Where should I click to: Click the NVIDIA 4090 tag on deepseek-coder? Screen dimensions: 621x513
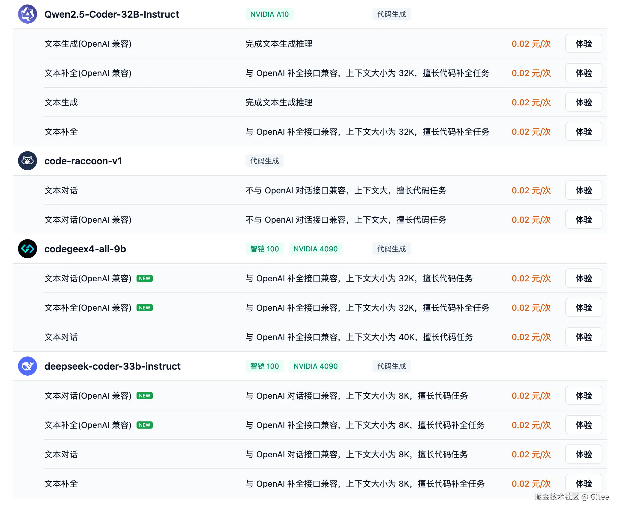pos(315,366)
